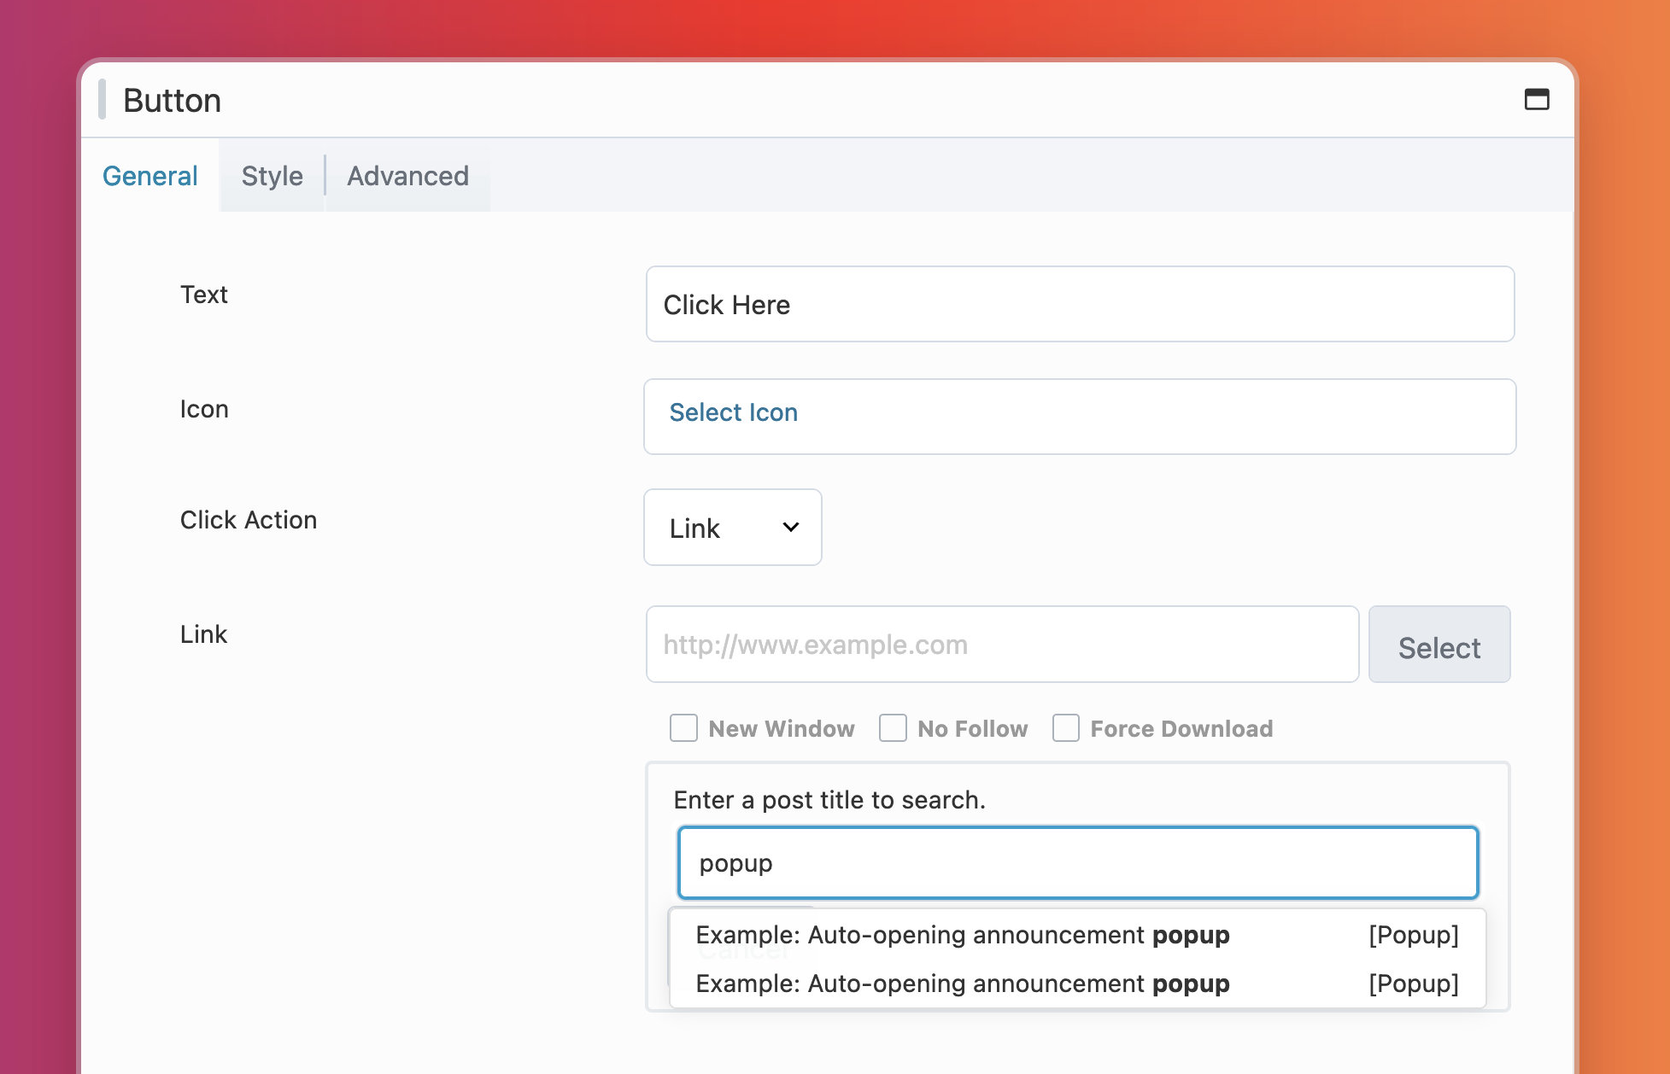Click the popup search input box
Image resolution: width=1670 pixels, height=1074 pixels.
click(x=1078, y=863)
